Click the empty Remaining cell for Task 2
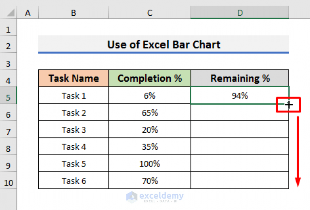310x210 pixels. pos(240,113)
